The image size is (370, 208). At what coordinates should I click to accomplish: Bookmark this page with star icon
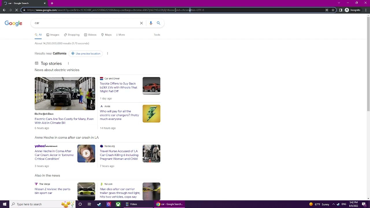333,10
